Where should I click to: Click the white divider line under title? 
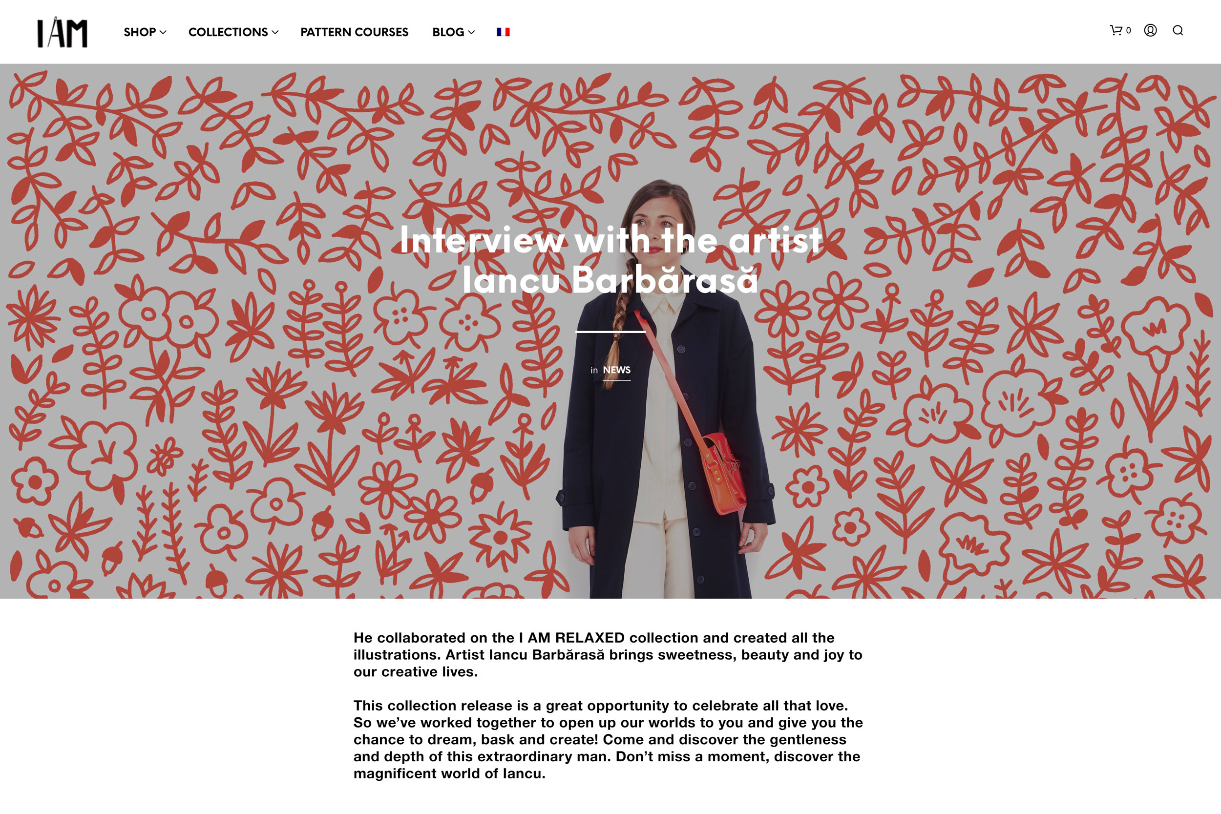(x=610, y=331)
